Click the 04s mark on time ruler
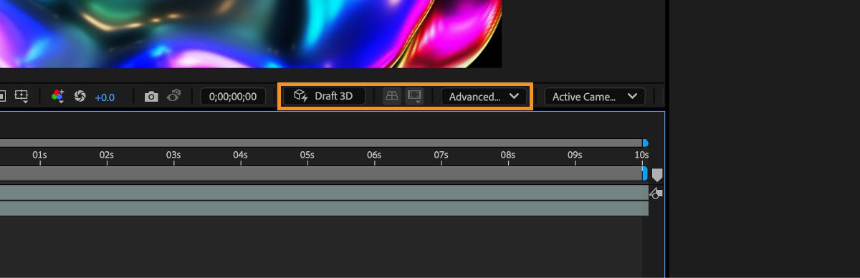Viewport: 860px width, 278px height. click(x=240, y=155)
